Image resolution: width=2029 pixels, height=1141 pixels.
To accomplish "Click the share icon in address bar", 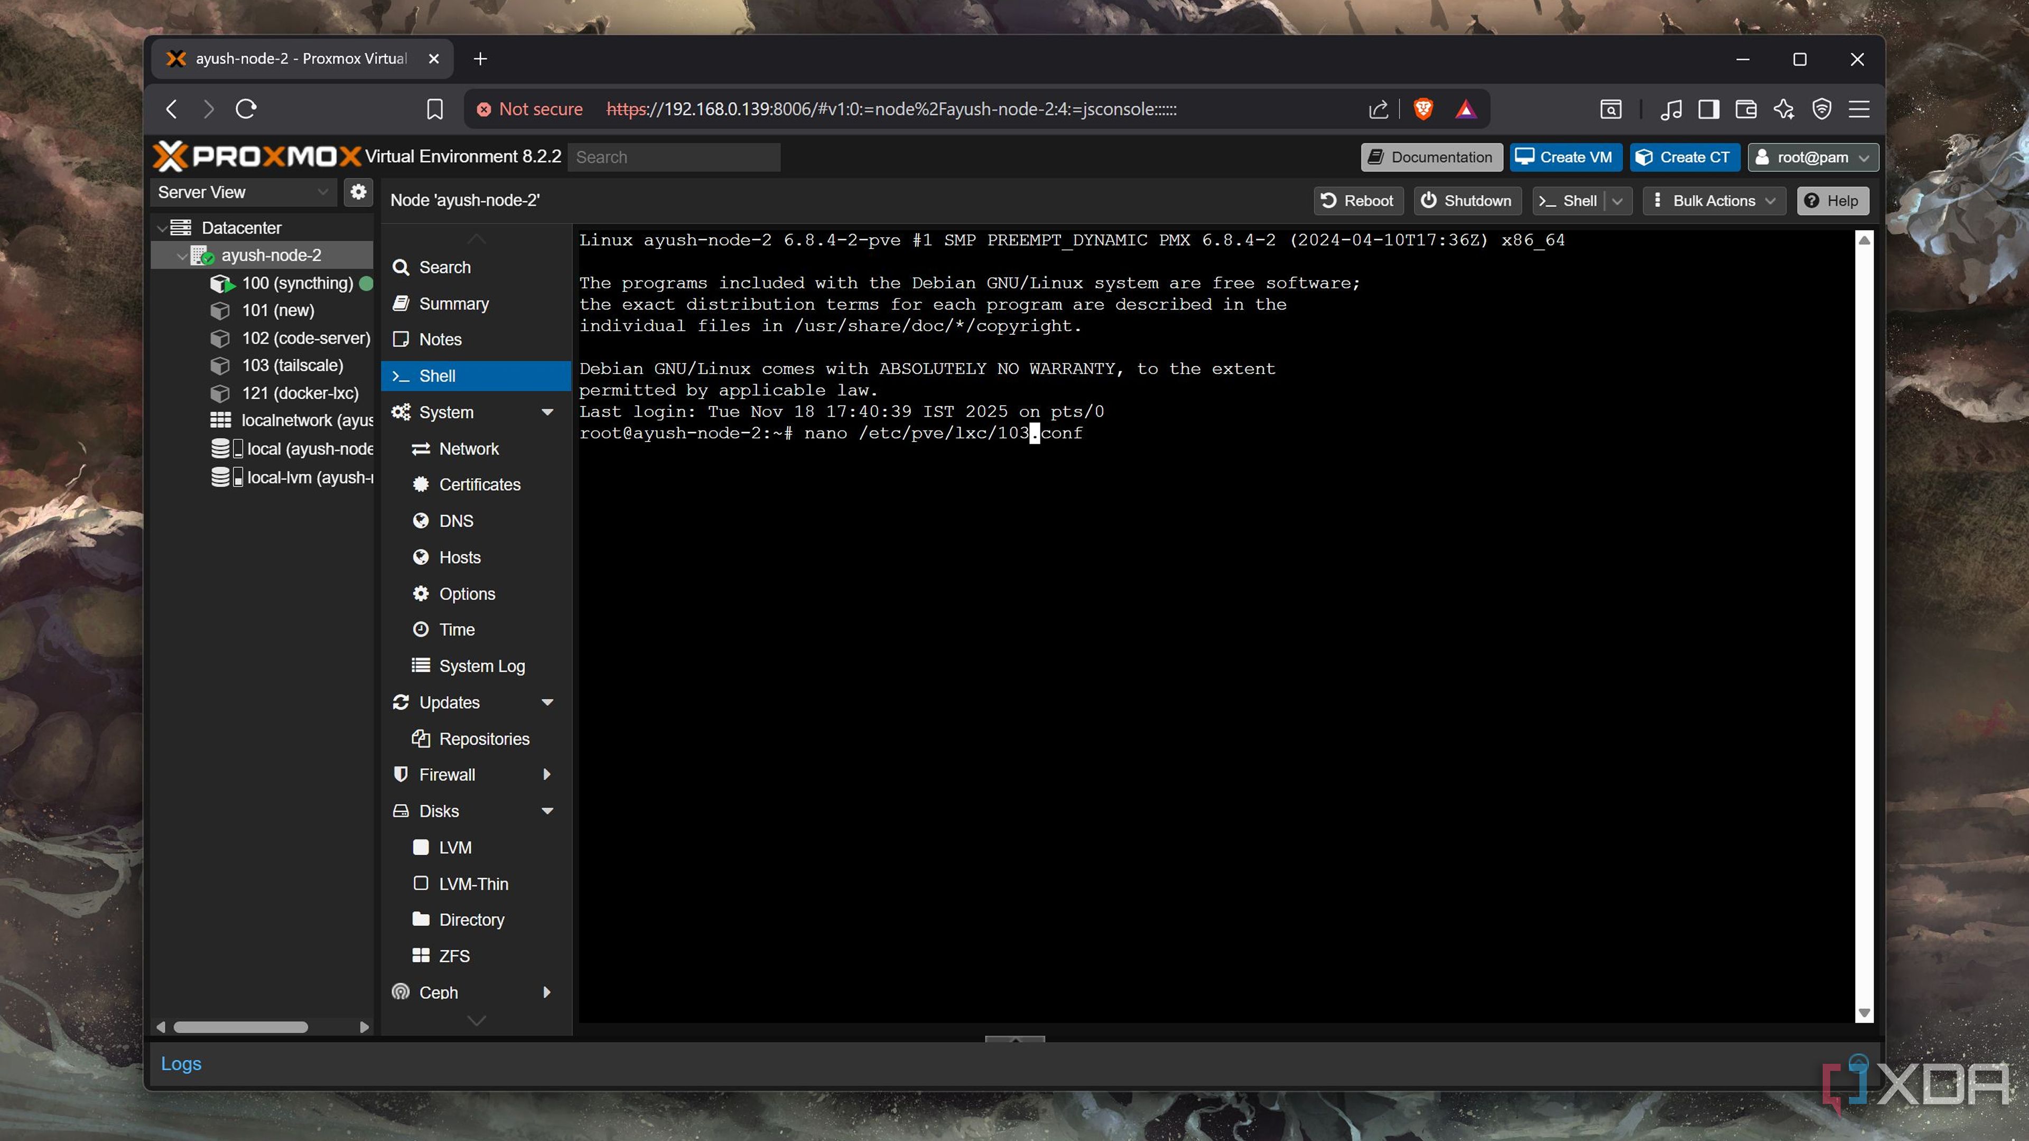I will click(x=1379, y=109).
